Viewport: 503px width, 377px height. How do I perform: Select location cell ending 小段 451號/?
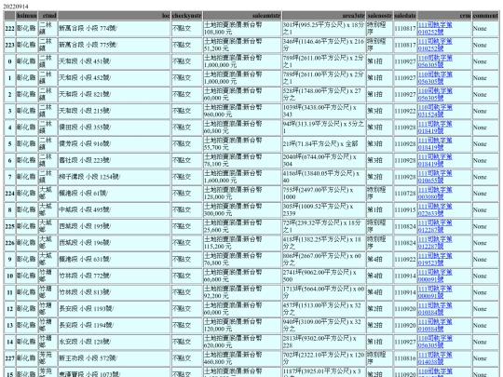tap(115, 61)
